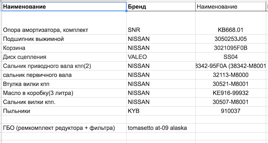Click the 'Втулка вилки кпп' cell
Screen dimensions: 268x143
[64, 84]
